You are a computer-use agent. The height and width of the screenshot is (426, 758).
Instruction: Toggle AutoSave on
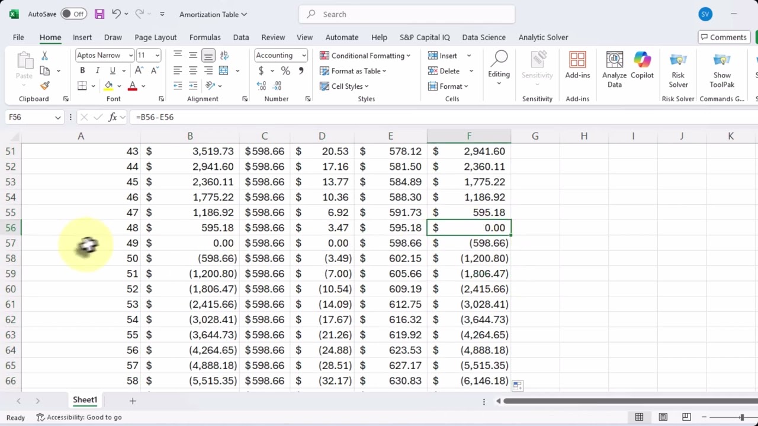click(73, 14)
